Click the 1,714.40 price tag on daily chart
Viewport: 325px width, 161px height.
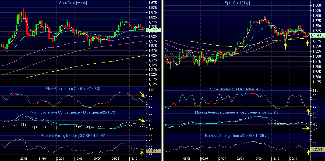[317, 35]
